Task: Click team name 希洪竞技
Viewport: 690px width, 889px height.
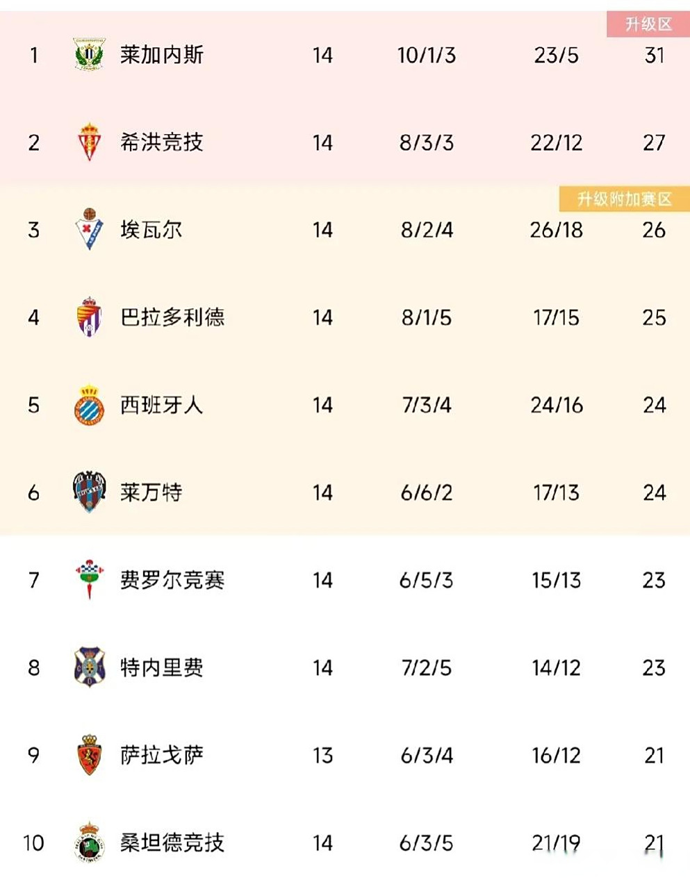Action: click(x=161, y=142)
